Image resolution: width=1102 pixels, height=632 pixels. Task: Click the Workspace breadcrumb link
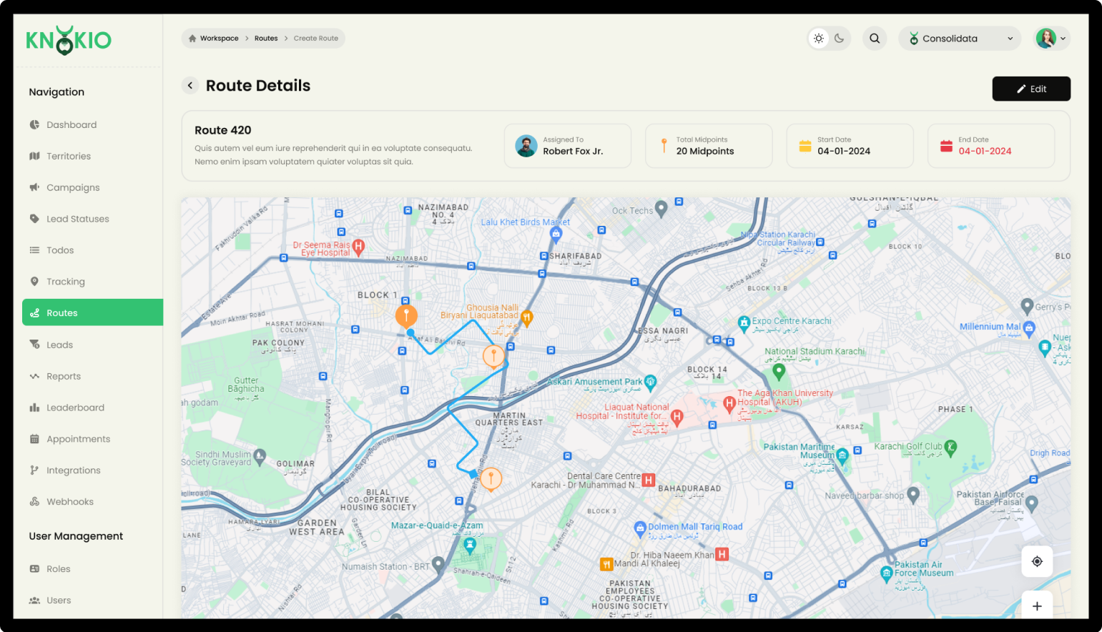coord(220,39)
